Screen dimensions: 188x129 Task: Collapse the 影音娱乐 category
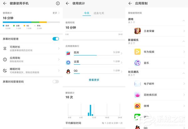[184, 41]
